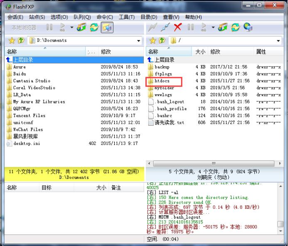Select the LR_Data folder

74,95
